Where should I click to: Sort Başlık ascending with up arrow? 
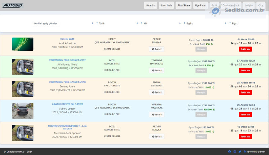(x=184, y=24)
